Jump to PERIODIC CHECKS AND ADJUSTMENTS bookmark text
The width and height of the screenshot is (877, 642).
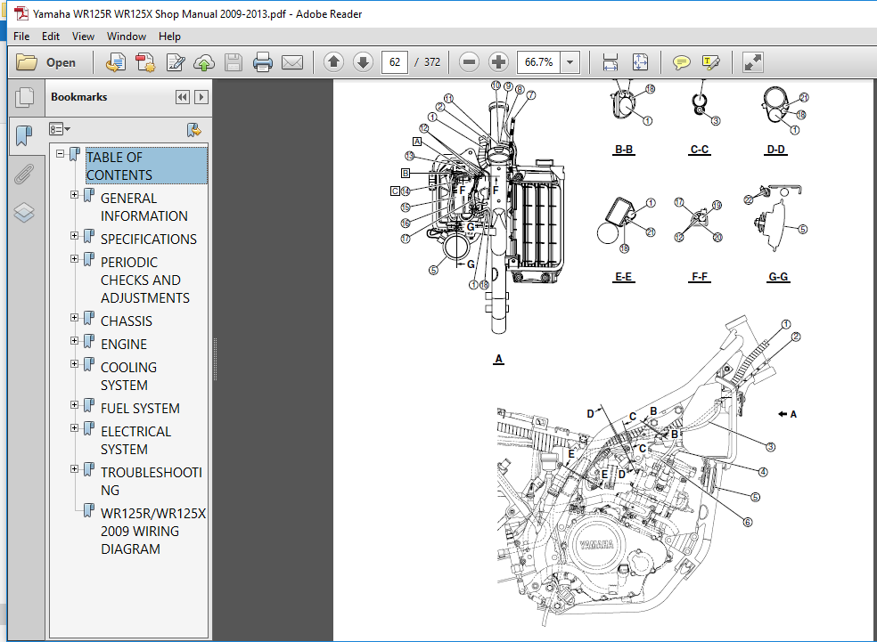coord(145,280)
